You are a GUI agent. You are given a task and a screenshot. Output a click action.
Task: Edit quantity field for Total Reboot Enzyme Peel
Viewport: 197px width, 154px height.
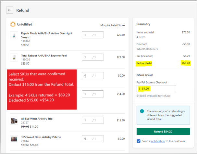(x=93, y=57)
